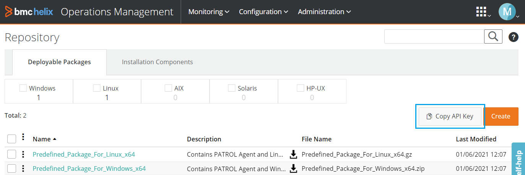Screen dimensions: 525x175
Task: Open action menu for Linux package row
Action: pyautogui.click(x=23, y=154)
